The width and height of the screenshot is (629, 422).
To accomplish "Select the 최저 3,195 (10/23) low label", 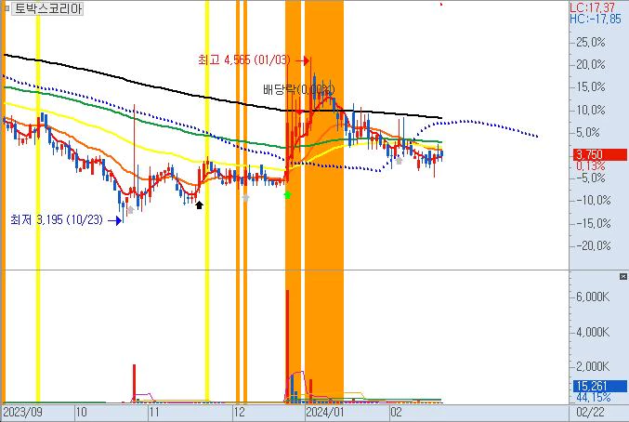I will click(x=57, y=219).
